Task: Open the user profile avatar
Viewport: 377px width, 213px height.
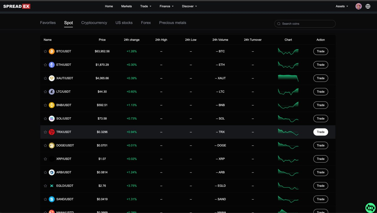Action: [x=358, y=6]
